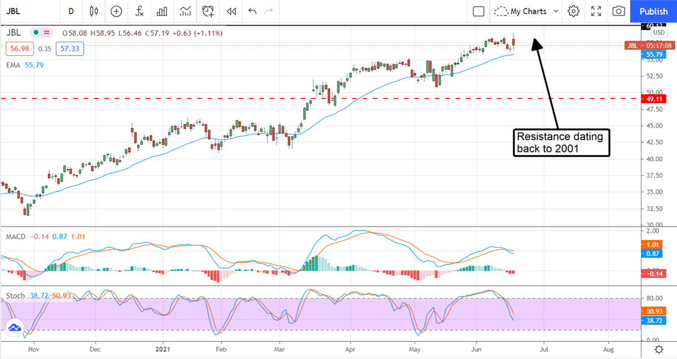Expand the My Charts dropdown arrow
Image resolution: width=677 pixels, height=359 pixels.
[x=556, y=11]
